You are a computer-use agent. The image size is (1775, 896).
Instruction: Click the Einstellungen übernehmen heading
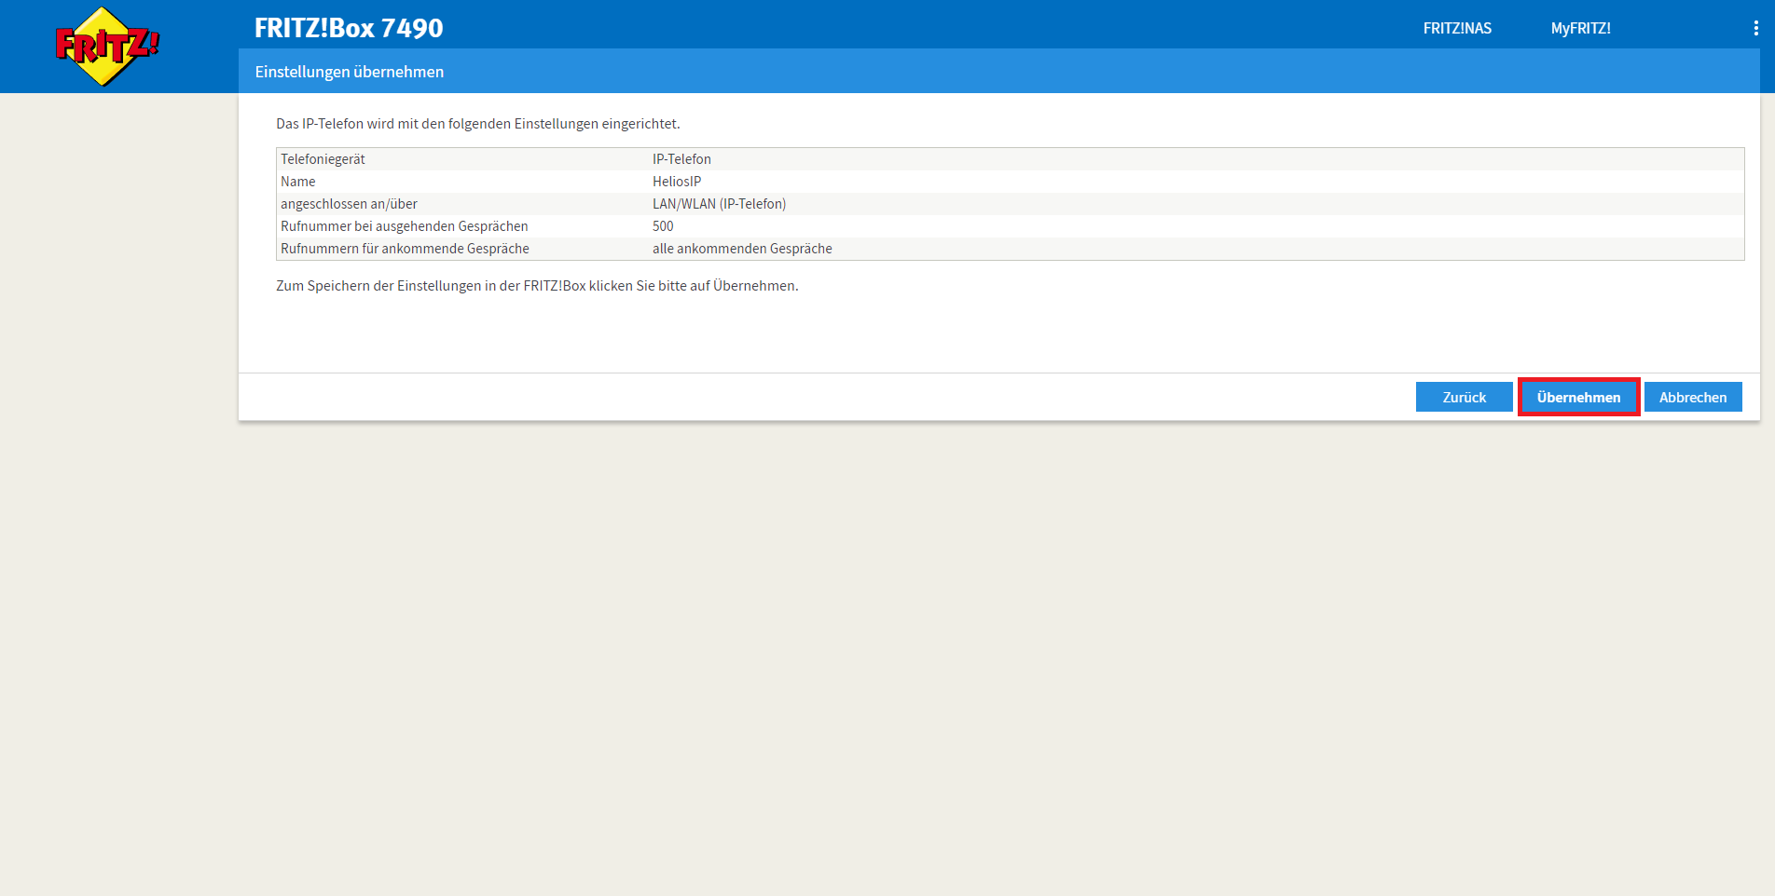click(350, 72)
